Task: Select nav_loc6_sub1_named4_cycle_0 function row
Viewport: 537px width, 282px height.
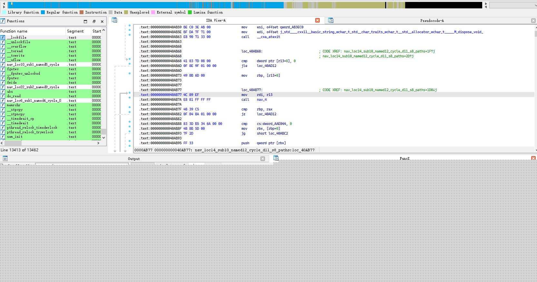Action: point(51,100)
